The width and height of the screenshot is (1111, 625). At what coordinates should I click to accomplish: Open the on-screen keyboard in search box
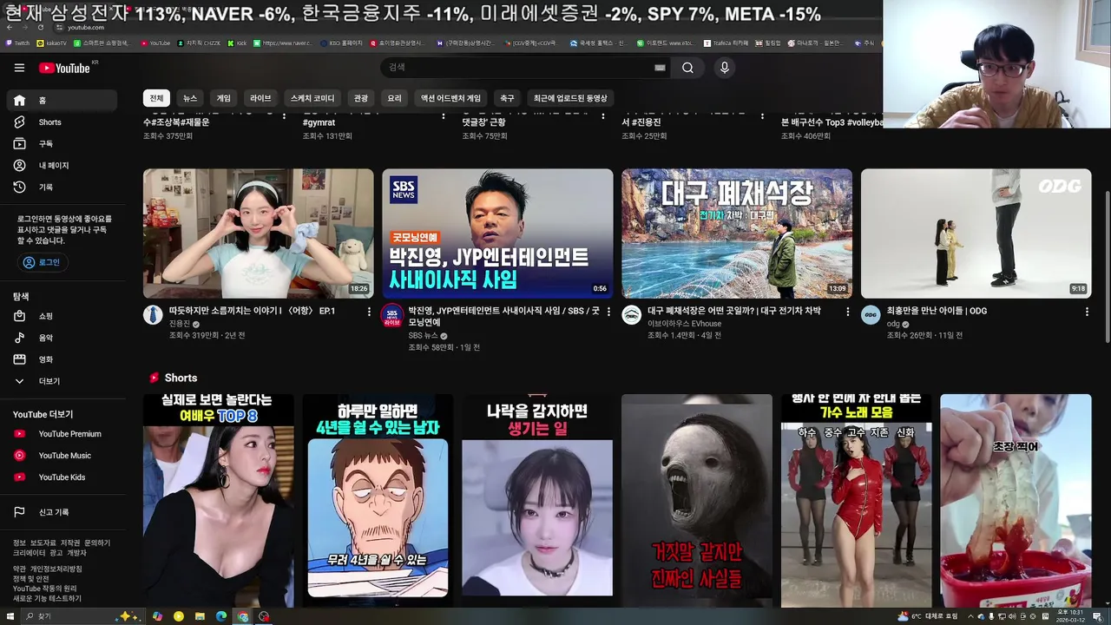[x=660, y=68]
